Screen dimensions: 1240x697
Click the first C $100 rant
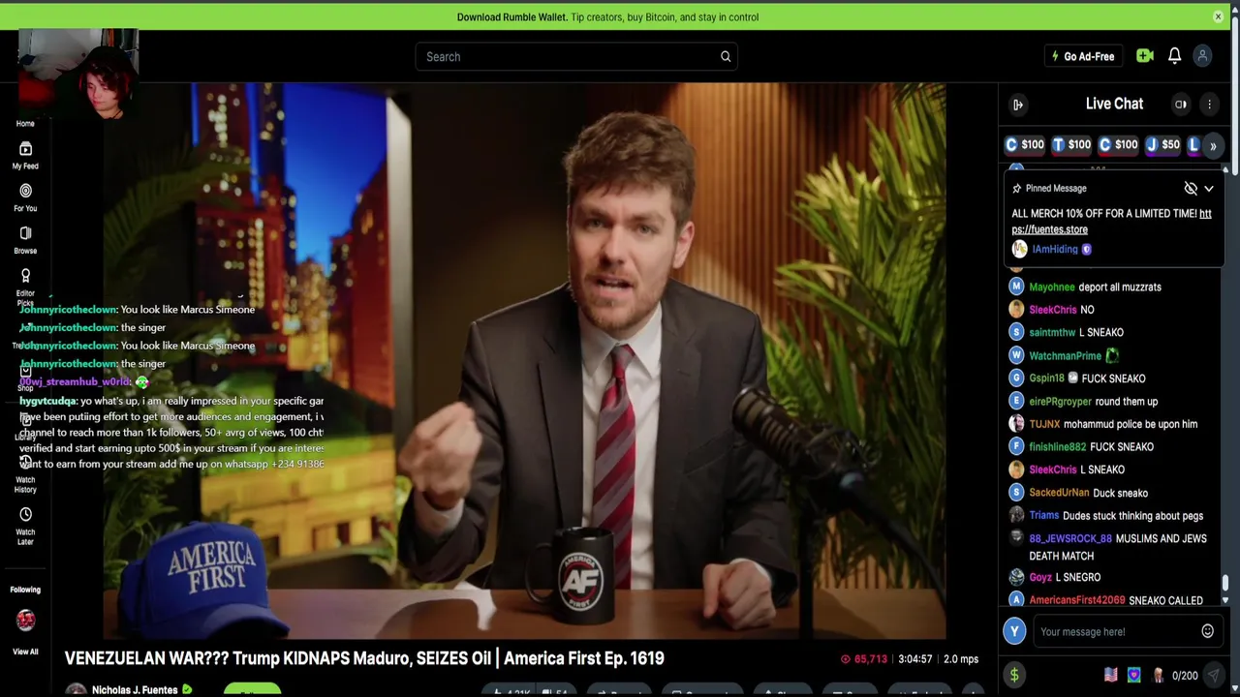point(1025,144)
